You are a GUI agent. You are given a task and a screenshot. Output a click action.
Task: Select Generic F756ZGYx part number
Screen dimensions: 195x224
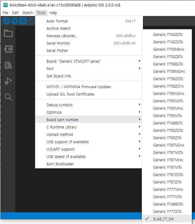click(x=167, y=86)
